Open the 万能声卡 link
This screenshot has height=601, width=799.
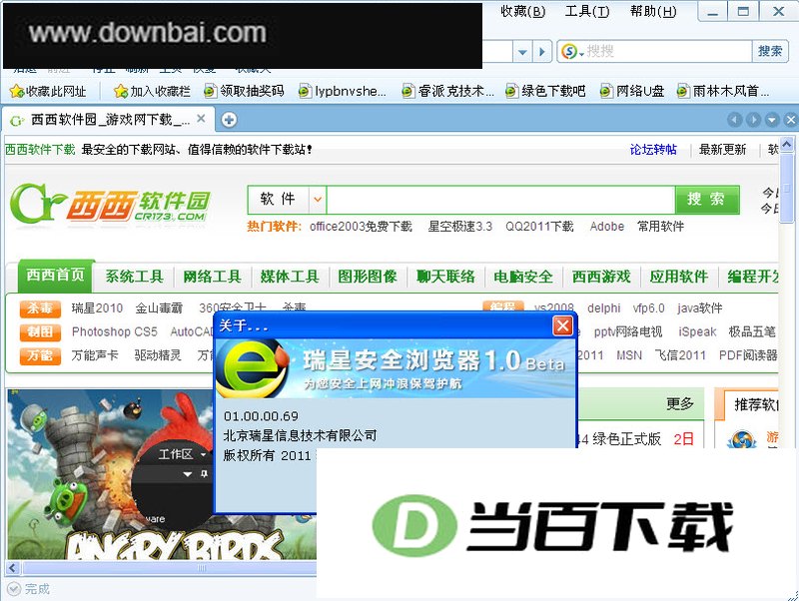(x=95, y=355)
